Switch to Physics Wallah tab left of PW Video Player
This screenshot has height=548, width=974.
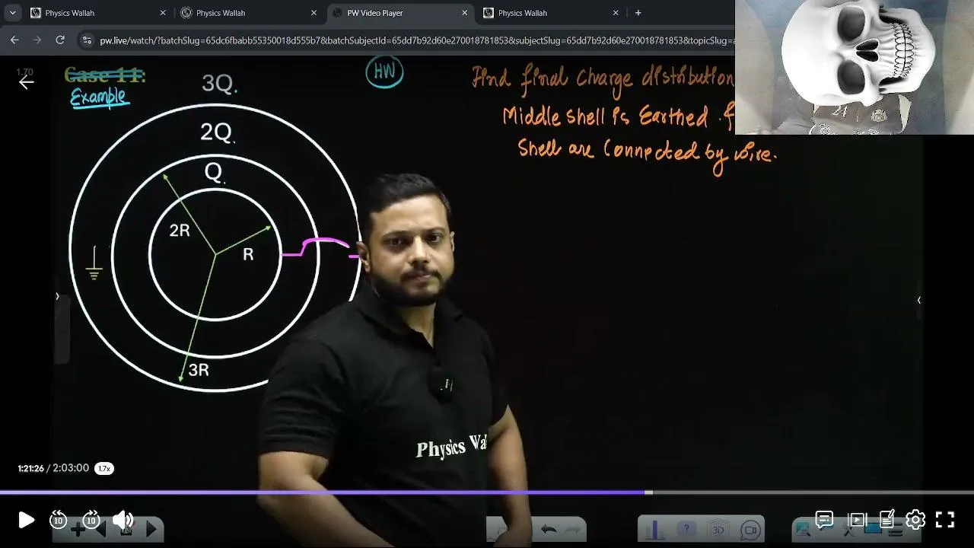tap(249, 13)
